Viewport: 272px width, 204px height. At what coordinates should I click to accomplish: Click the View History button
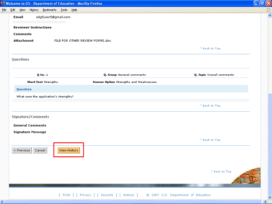click(x=69, y=150)
